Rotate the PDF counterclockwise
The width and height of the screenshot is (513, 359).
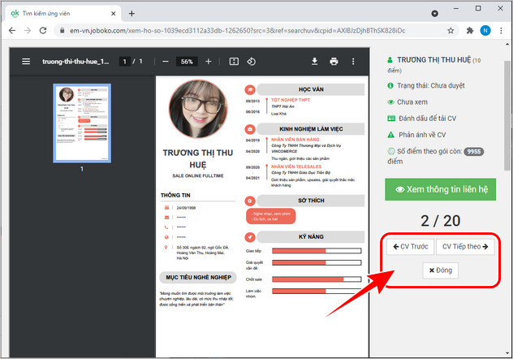pos(251,62)
